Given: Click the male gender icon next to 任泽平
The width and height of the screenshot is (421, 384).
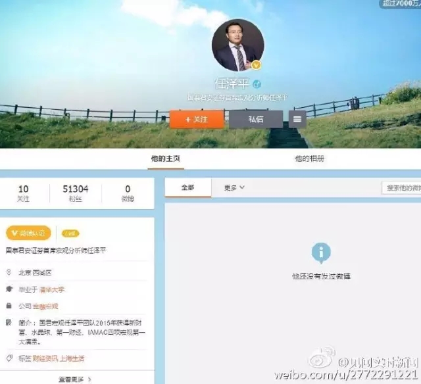Looking at the screenshot, I should pos(257,85).
